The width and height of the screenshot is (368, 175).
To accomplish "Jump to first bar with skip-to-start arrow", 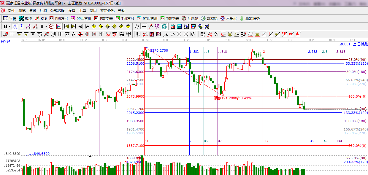I will [x=66, y=26].
